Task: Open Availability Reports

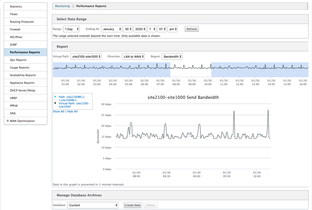Action: [26, 75]
